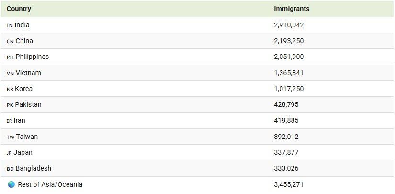Click the BD code icon beside Bangladesh

(x=10, y=169)
